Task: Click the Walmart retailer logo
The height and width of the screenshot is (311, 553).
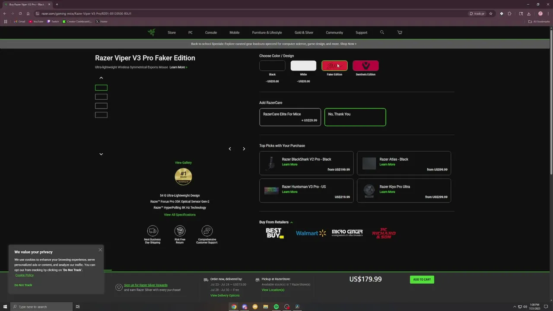Action: pos(311,233)
